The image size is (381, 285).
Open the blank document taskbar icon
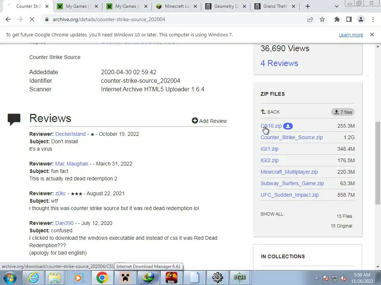pyautogui.click(x=194, y=278)
